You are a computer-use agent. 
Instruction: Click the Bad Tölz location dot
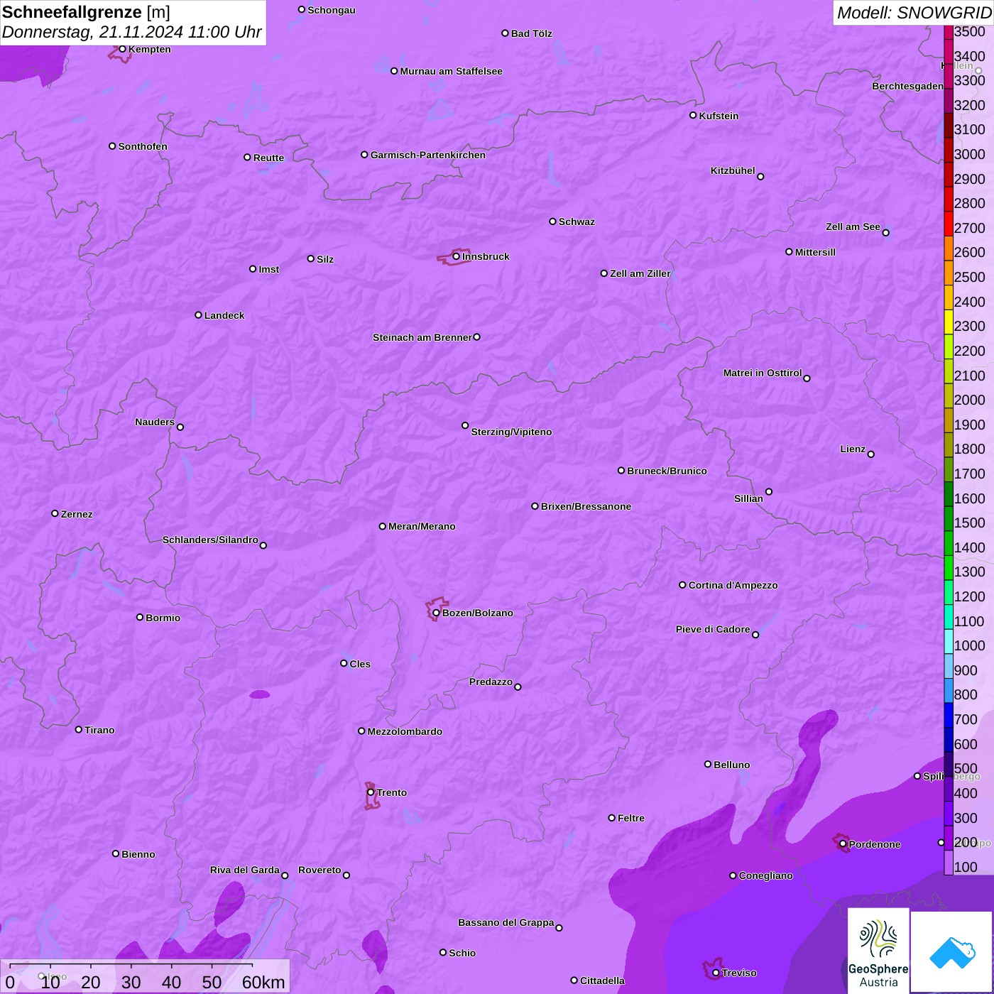[506, 33]
